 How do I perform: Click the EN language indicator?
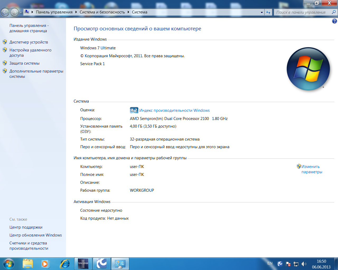[270, 263]
